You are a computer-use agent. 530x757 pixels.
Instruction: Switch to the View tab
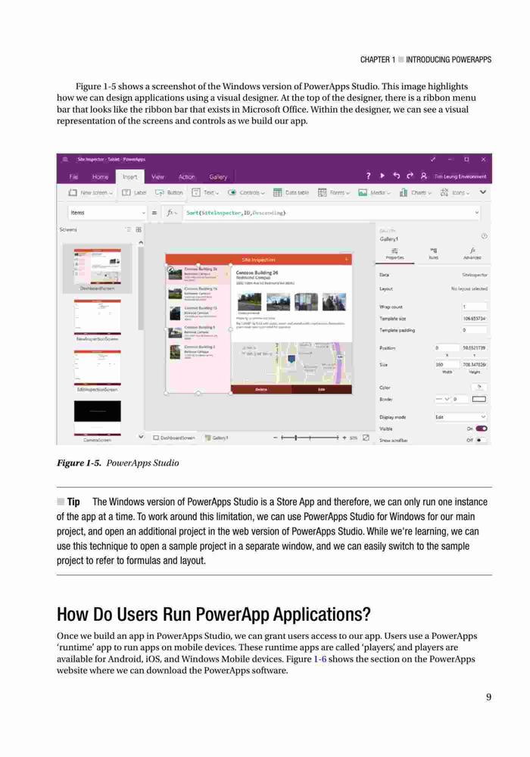[157, 176]
